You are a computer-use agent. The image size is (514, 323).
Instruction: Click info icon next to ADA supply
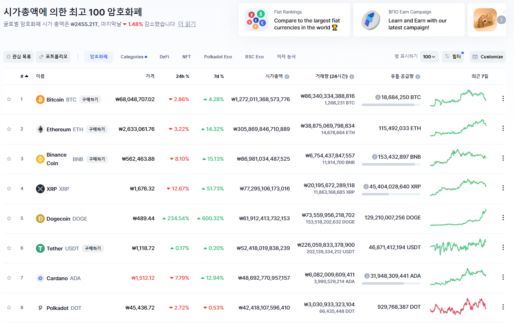pos(367,276)
